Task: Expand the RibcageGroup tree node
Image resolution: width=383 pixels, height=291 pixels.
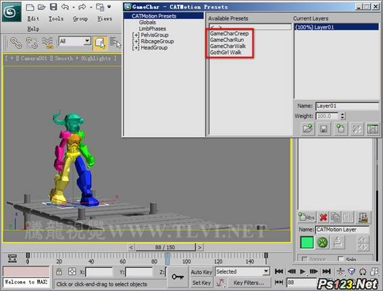Action: click(x=136, y=41)
